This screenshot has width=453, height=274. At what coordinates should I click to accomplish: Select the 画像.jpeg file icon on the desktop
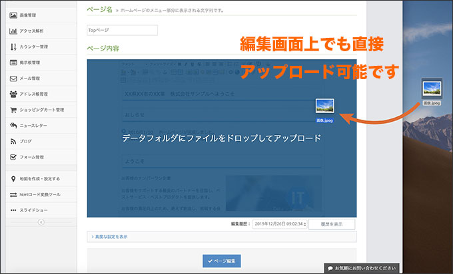(x=432, y=88)
